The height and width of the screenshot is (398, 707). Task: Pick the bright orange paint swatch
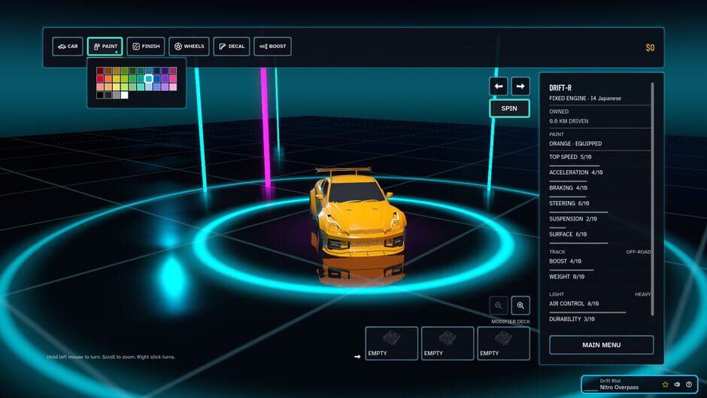(108, 79)
